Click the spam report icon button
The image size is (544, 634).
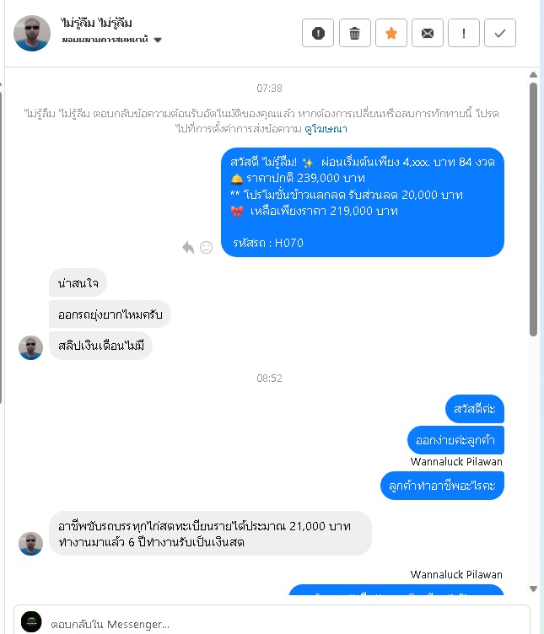pyautogui.click(x=318, y=33)
